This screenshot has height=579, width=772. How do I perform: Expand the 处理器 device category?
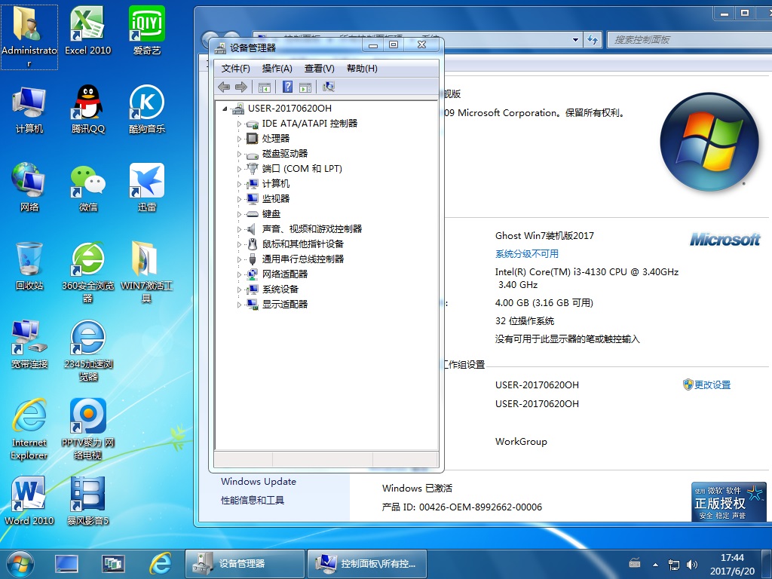click(240, 138)
